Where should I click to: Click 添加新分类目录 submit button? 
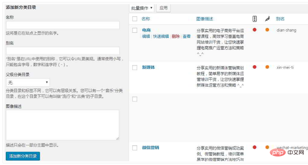(23, 156)
